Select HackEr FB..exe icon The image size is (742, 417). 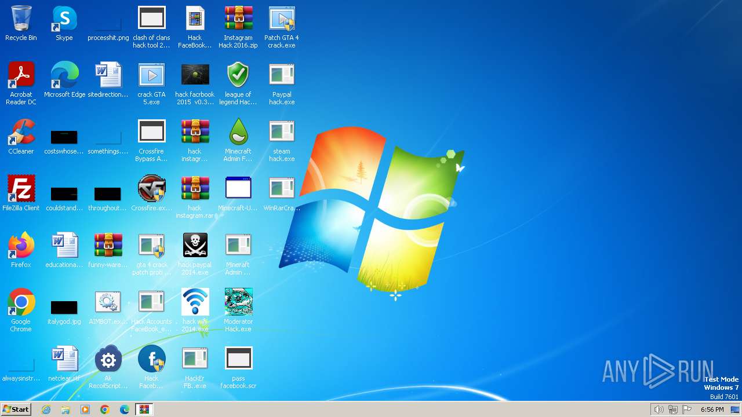click(195, 359)
